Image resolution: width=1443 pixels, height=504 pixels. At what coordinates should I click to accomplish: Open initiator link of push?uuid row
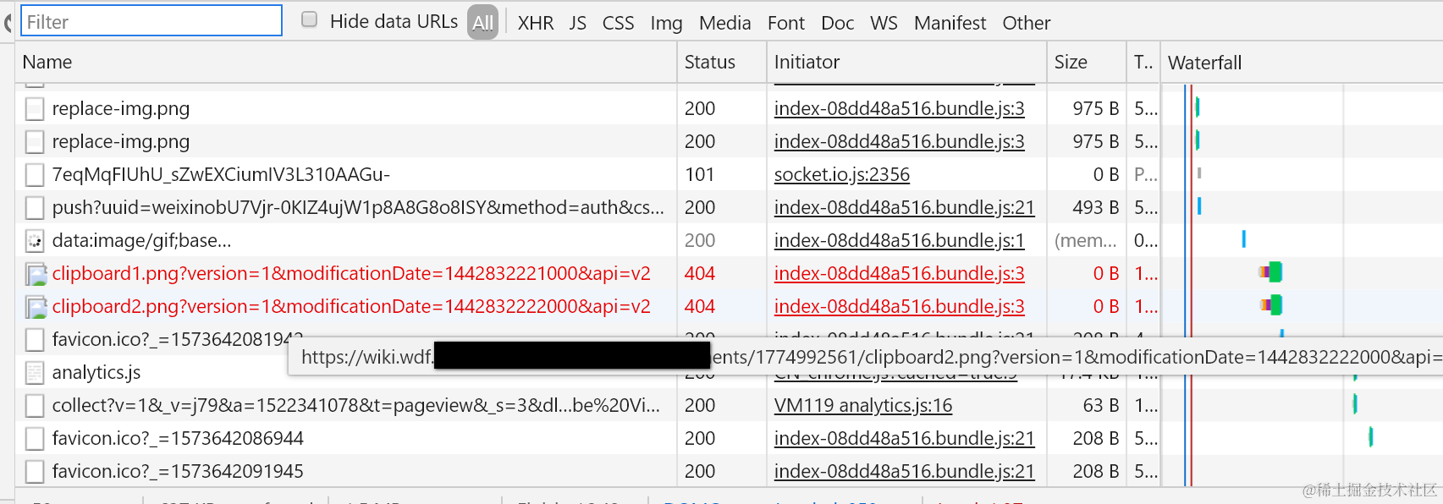click(x=904, y=207)
